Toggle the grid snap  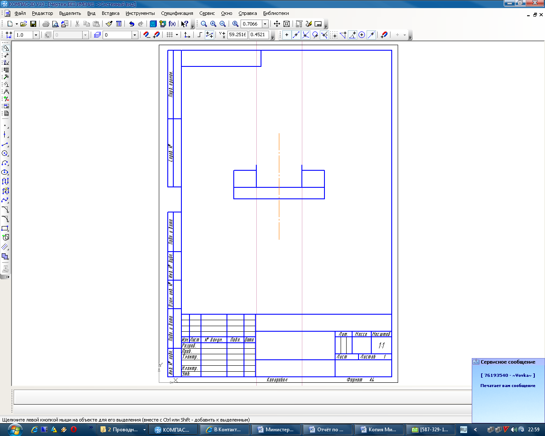334,35
